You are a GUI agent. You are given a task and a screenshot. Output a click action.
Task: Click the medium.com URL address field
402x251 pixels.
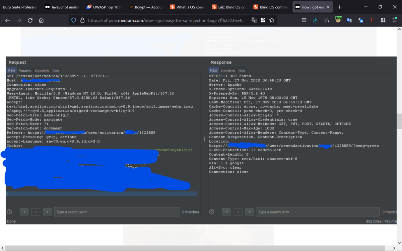pyautogui.click(x=166, y=20)
